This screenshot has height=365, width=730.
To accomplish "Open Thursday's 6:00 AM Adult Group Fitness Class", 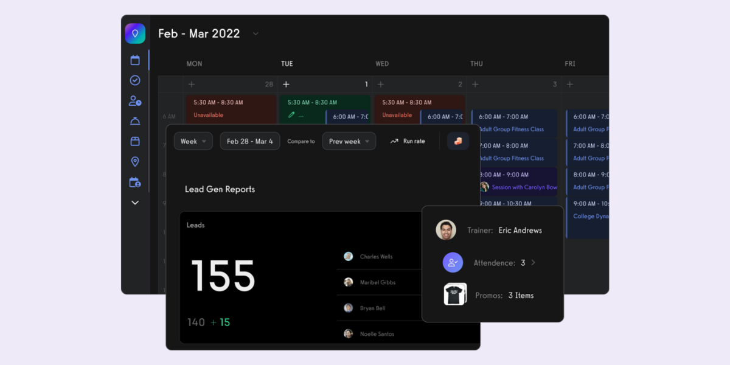I will coord(514,123).
